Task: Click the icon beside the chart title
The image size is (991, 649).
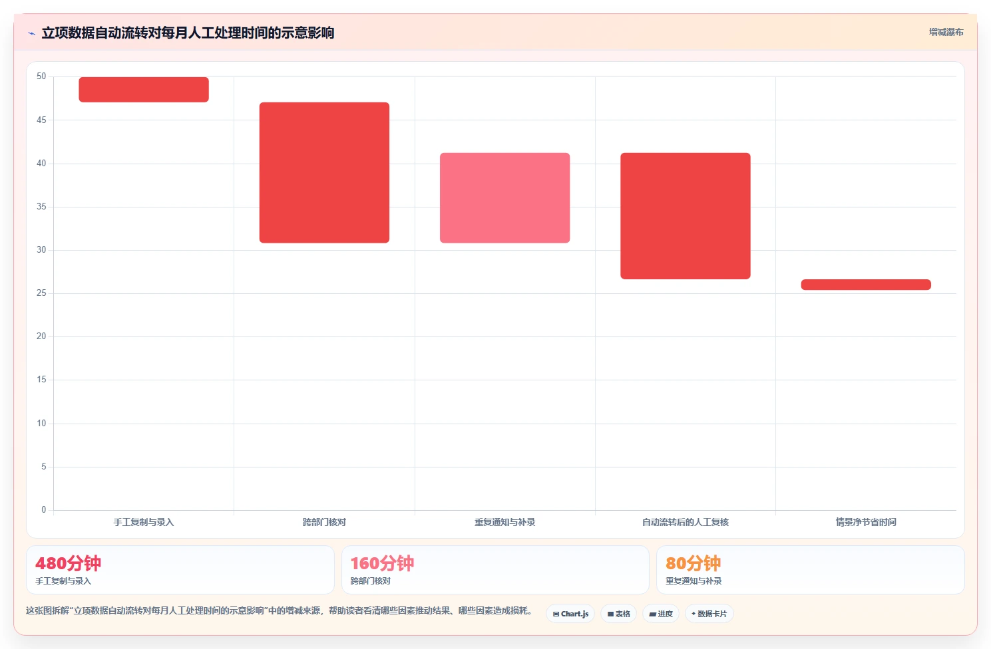Action: (31, 33)
